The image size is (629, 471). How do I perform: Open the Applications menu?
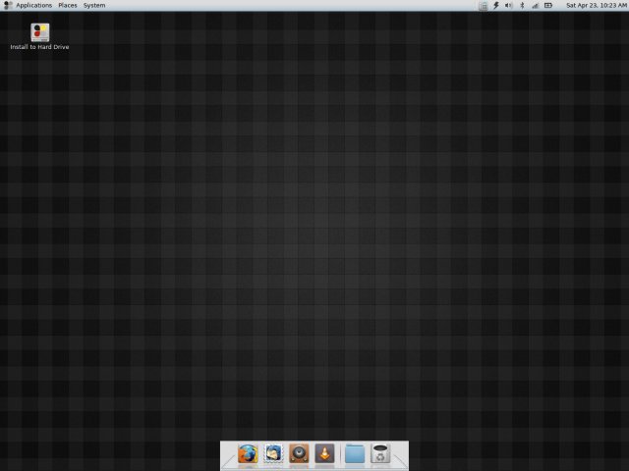34,5
